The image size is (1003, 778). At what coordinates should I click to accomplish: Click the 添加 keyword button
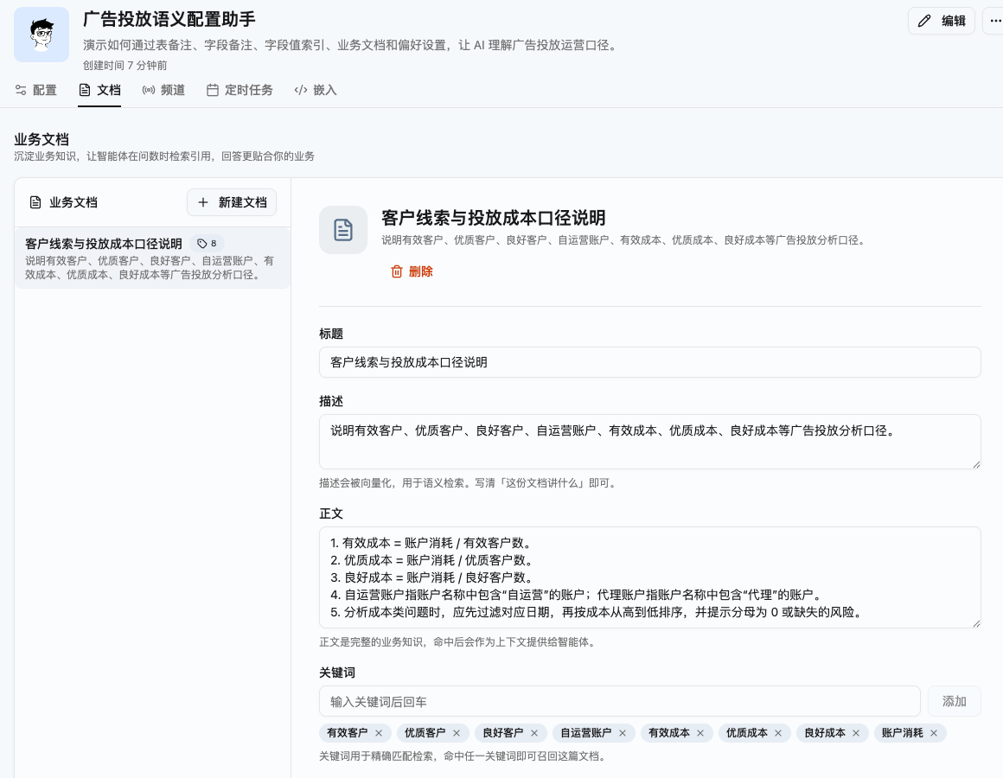click(954, 702)
